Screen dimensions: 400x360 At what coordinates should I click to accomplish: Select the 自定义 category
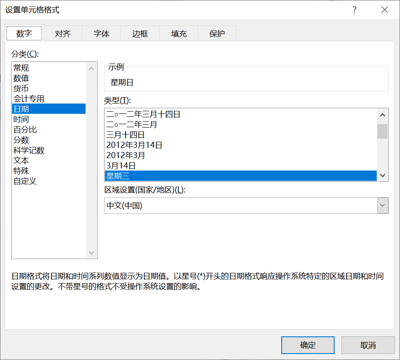[x=49, y=181]
